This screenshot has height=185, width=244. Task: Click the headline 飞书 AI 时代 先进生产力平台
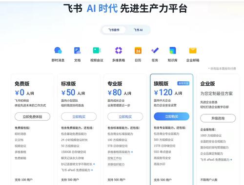(125, 8)
